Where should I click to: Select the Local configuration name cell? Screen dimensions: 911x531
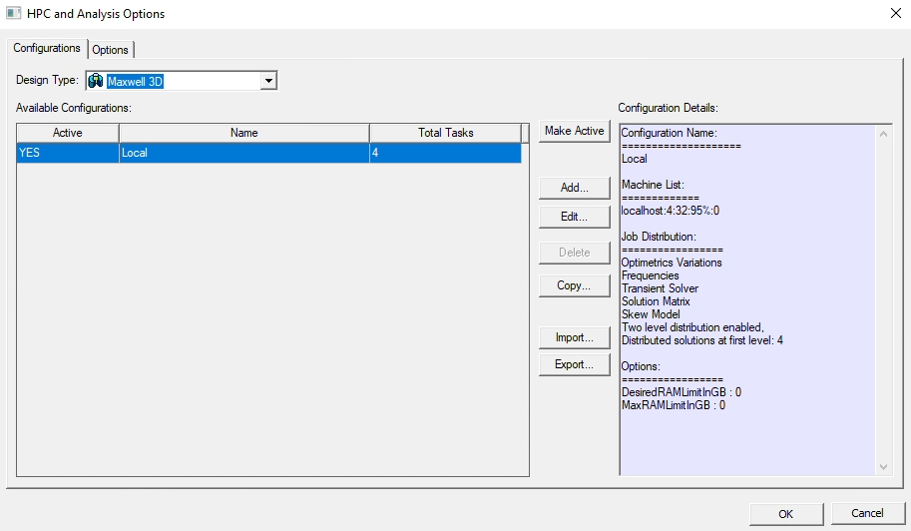[x=244, y=153]
